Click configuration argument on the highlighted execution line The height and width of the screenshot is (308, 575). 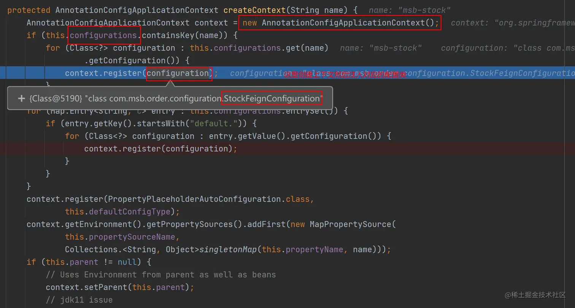178,73
